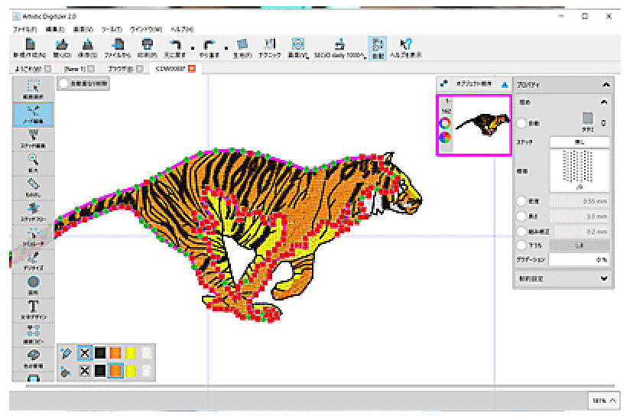This screenshot has height=419, width=630.
Task: Click the underlay value button
Action: (580, 245)
